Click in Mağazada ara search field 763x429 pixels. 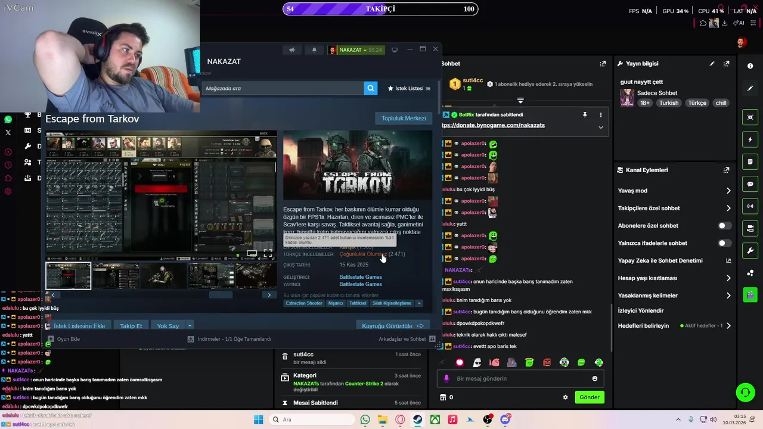coord(283,88)
